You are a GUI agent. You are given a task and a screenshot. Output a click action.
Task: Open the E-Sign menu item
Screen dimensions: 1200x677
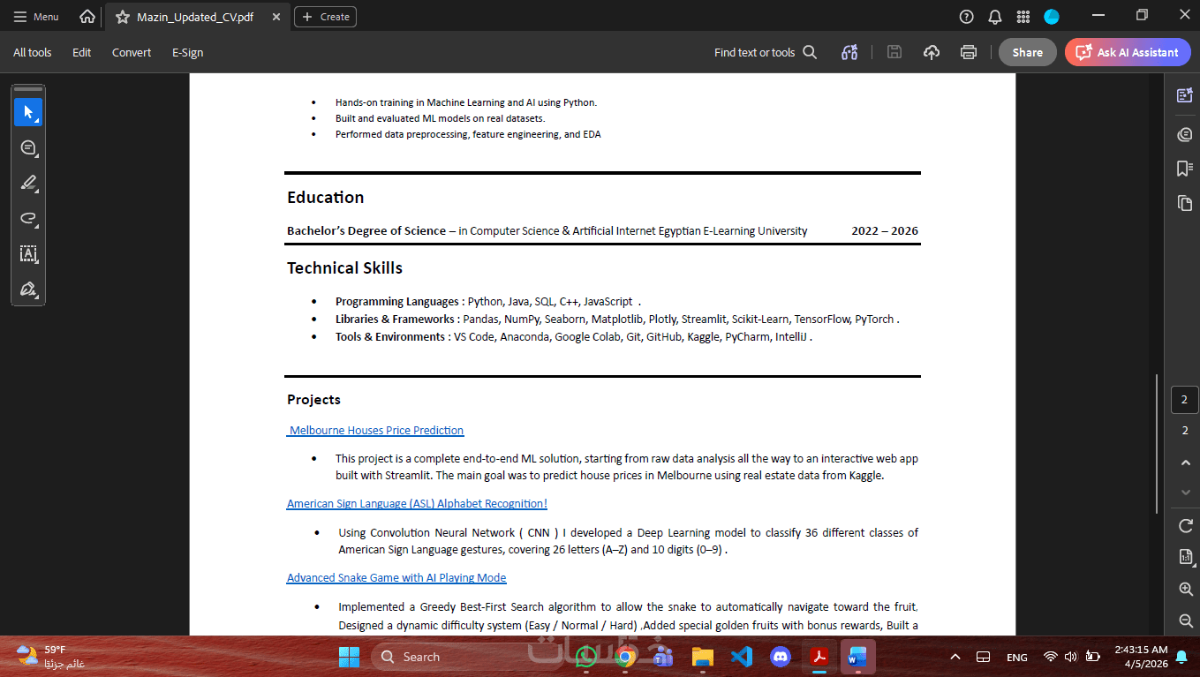click(188, 52)
